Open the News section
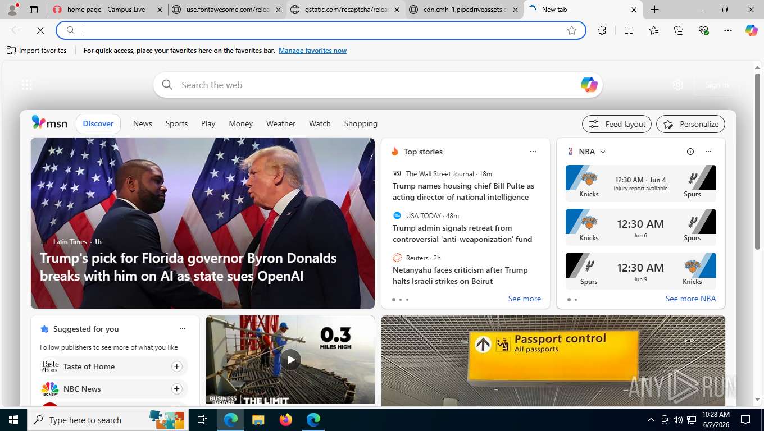The image size is (764, 431). [x=143, y=123]
